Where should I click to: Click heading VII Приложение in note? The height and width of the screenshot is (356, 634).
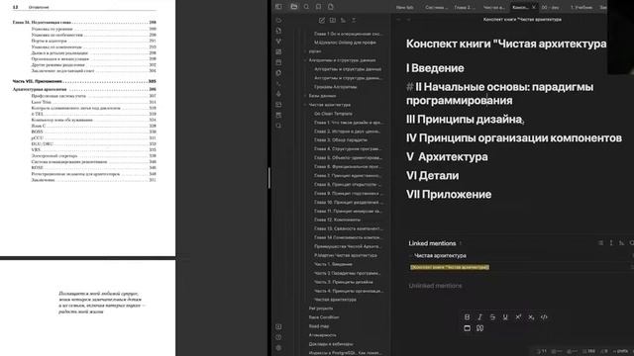click(449, 194)
